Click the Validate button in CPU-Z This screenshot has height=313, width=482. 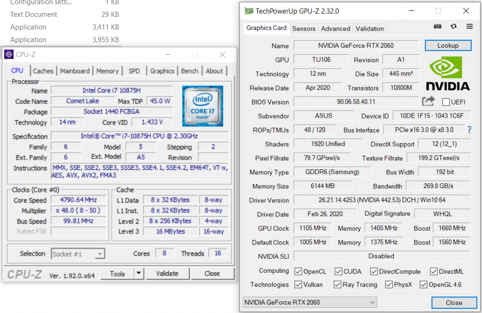[167, 274]
